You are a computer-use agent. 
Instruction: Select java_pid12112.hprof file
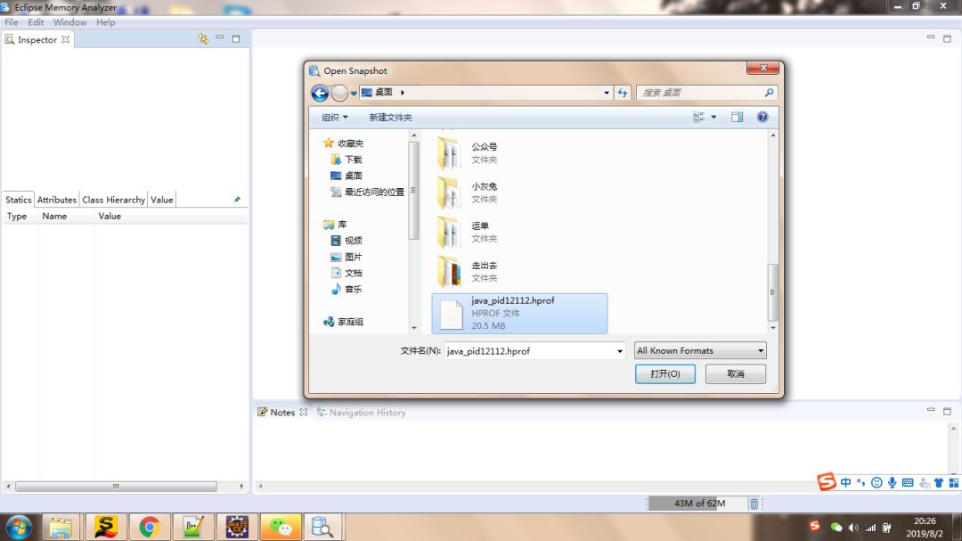point(519,313)
